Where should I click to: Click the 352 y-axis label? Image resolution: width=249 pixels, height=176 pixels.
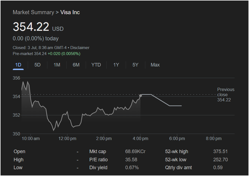pyautogui.click(x=16, y=115)
